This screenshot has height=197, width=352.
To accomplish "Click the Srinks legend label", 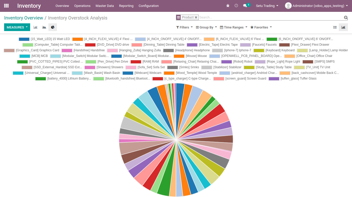I will point(189,67).
